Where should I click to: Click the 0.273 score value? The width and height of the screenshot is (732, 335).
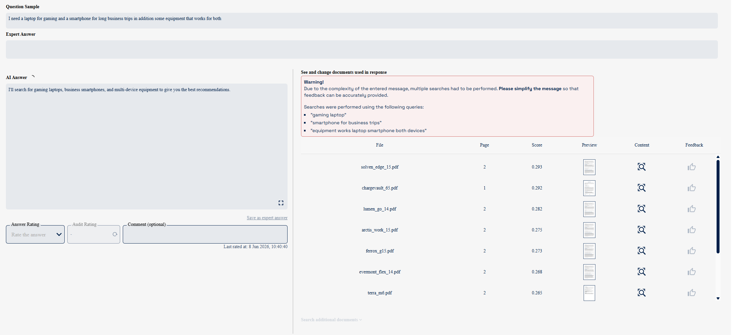pos(537,251)
